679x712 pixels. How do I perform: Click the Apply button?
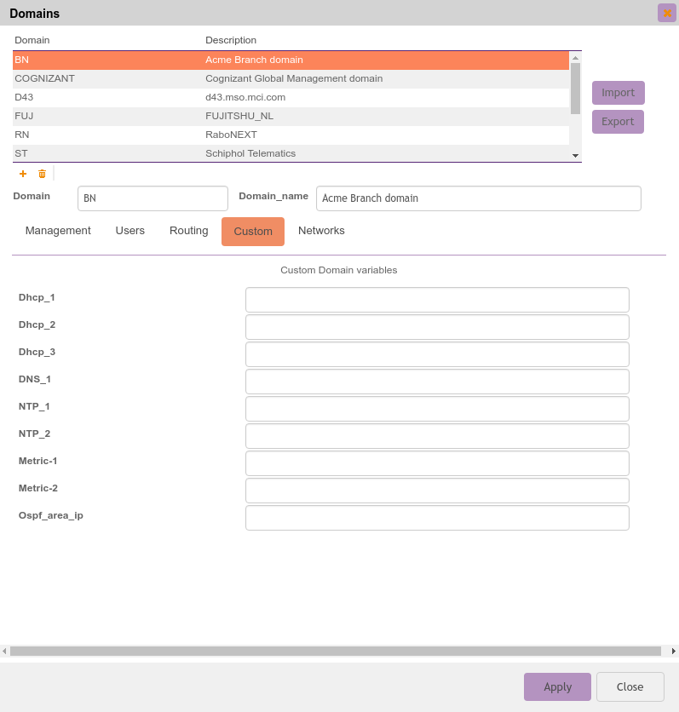tap(557, 686)
